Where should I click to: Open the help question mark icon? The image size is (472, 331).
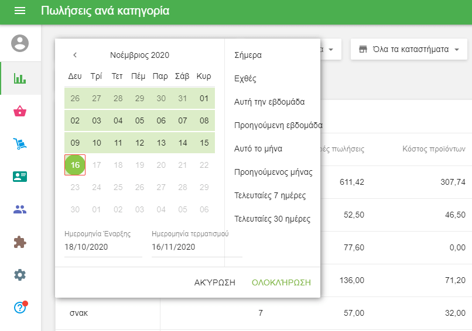(20, 308)
